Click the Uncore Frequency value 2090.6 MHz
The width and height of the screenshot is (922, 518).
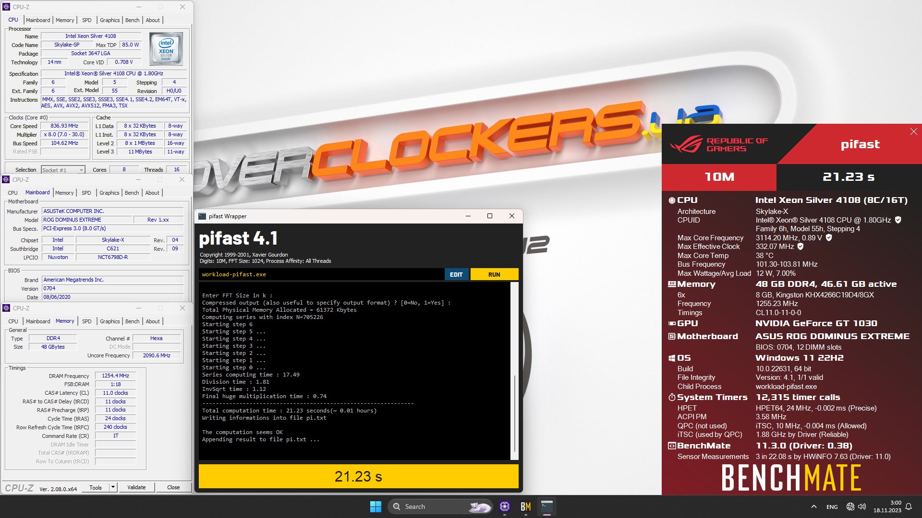157,355
